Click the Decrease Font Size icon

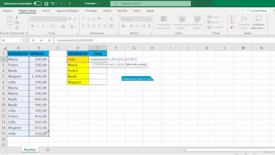point(75,19)
